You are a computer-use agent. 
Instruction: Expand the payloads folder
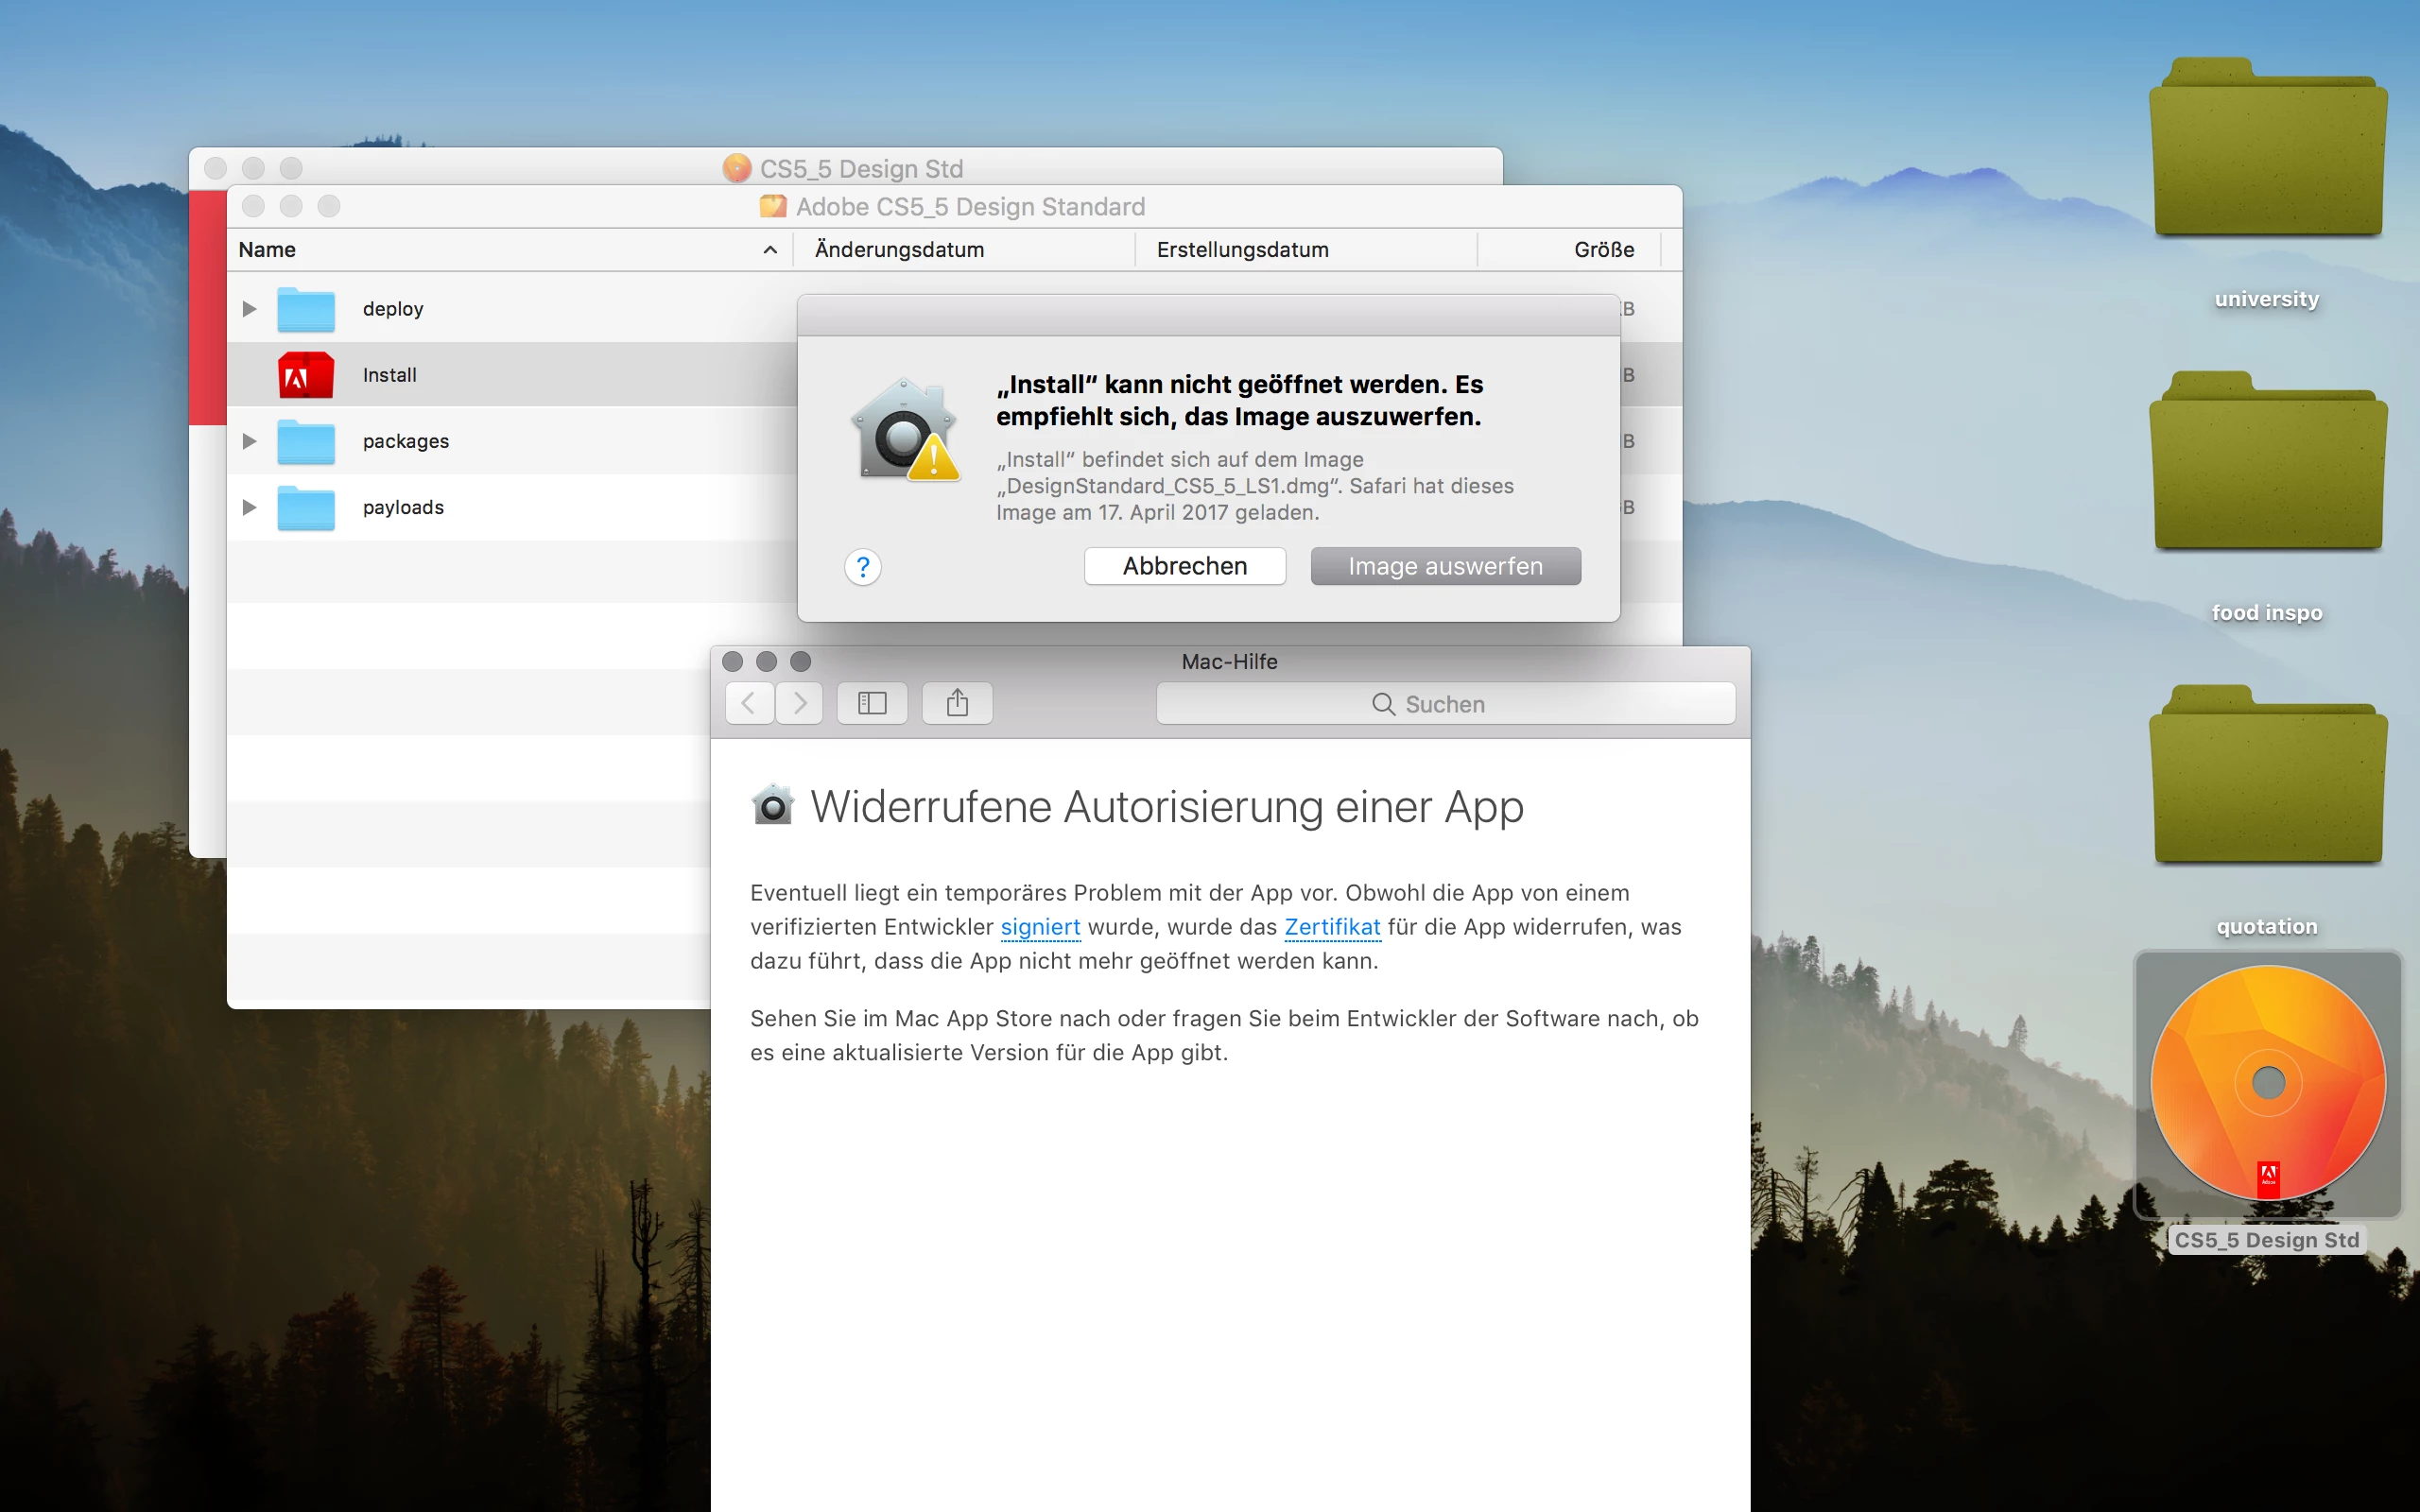(249, 507)
